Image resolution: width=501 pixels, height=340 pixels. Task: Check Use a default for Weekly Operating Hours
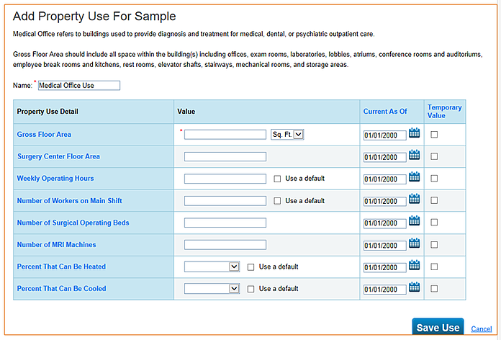(x=278, y=179)
